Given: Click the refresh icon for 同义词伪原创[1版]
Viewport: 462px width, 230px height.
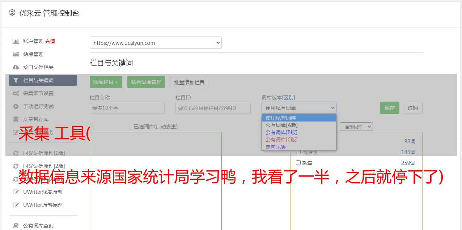Looking at the screenshot, I should point(16,153).
